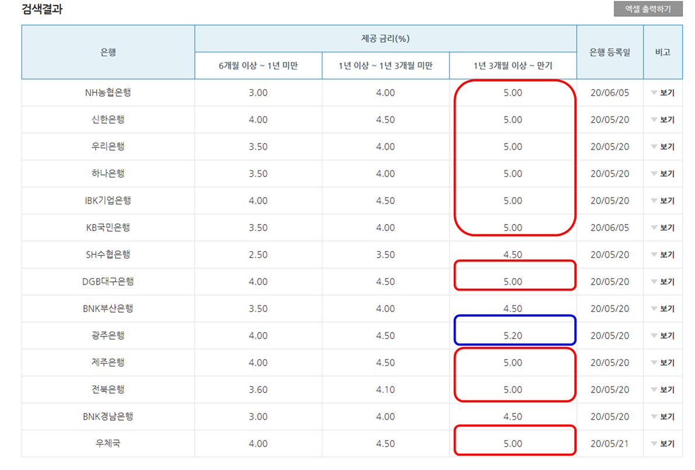The height and width of the screenshot is (470, 695).
Task: Expand 보기 for DGB대구은행 row
Action: click(663, 282)
